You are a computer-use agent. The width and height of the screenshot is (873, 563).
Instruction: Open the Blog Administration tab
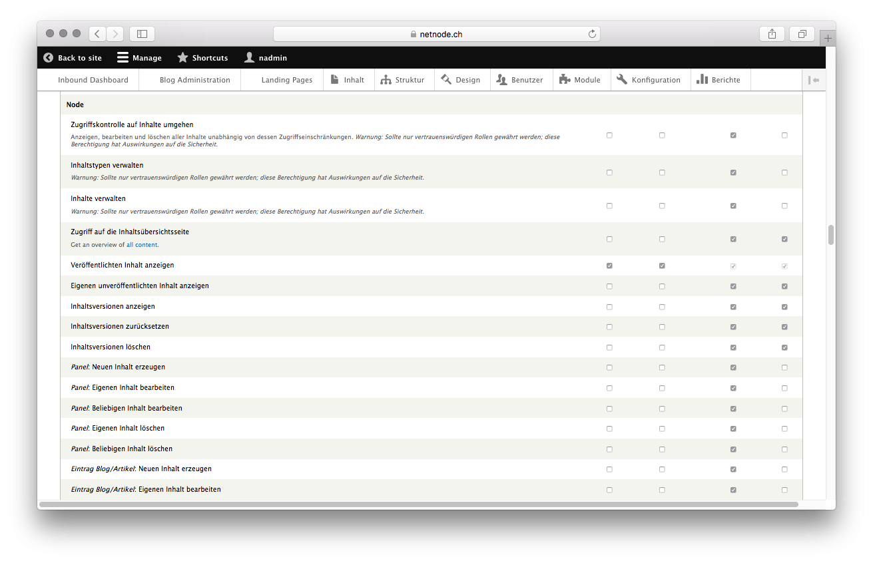click(x=194, y=80)
